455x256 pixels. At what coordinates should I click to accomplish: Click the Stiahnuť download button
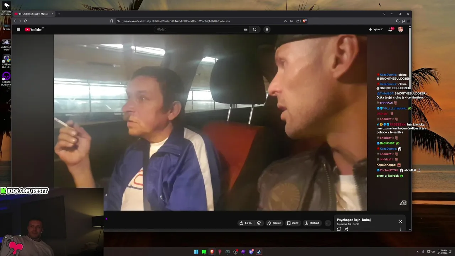coord(312,223)
